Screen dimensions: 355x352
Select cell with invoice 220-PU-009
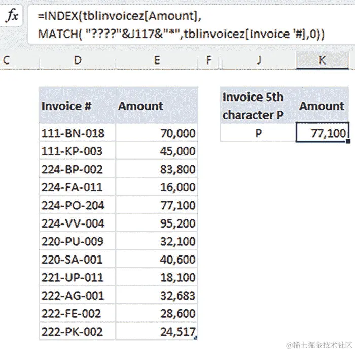[77, 241]
